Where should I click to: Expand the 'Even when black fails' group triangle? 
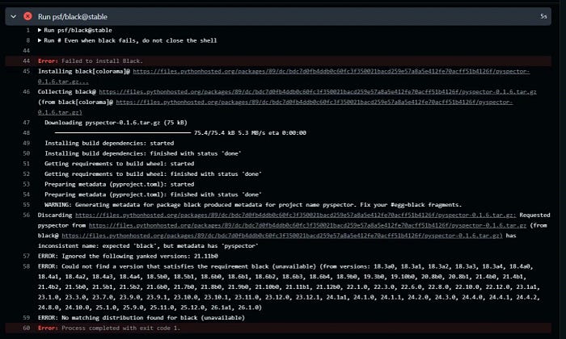[x=40, y=40]
